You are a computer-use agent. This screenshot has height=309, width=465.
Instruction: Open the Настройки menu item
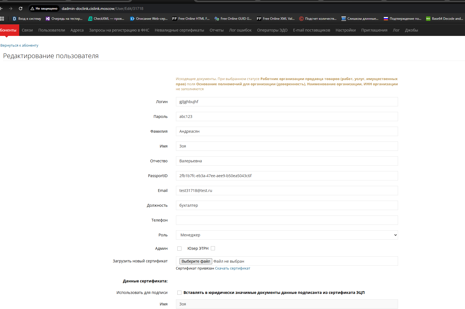coord(346,30)
